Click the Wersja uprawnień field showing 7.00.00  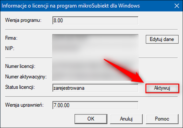click(x=95, y=105)
